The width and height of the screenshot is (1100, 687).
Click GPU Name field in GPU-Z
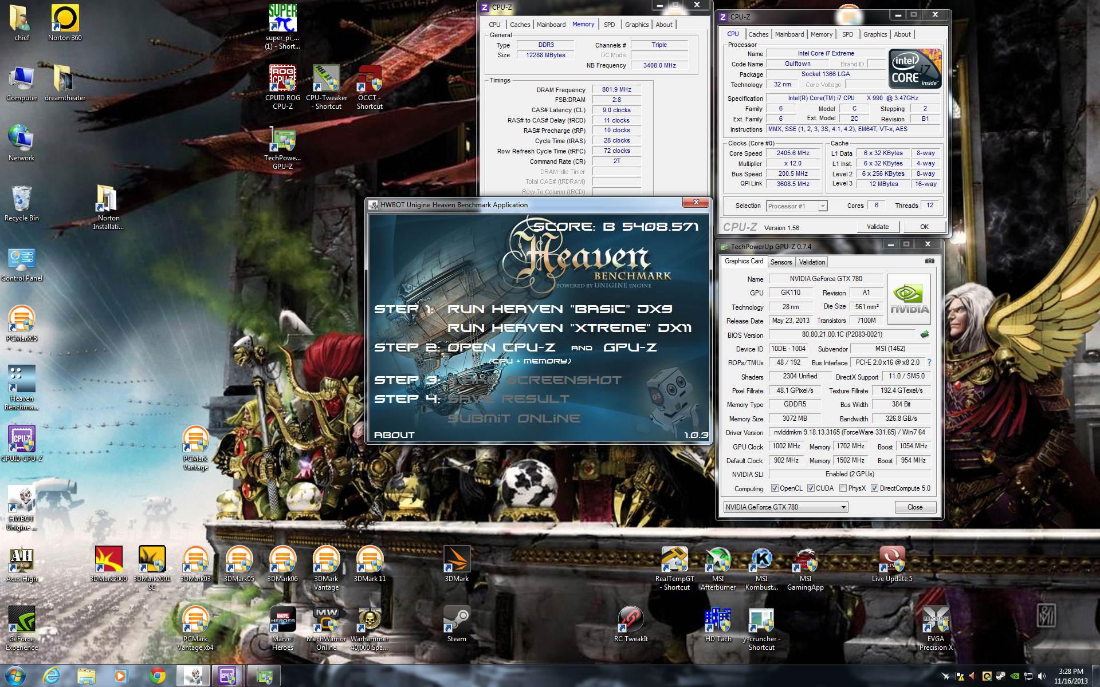pos(826,279)
